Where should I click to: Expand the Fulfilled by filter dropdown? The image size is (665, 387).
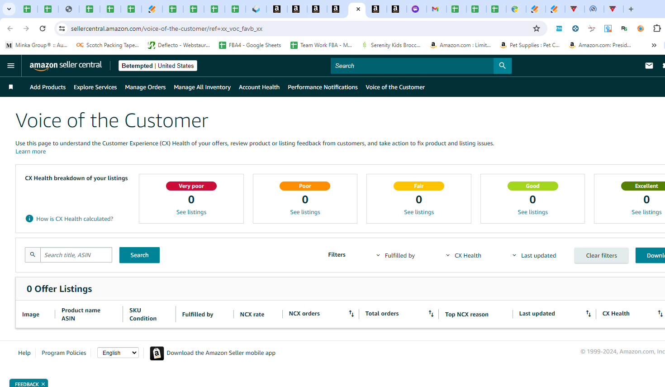[395, 255]
